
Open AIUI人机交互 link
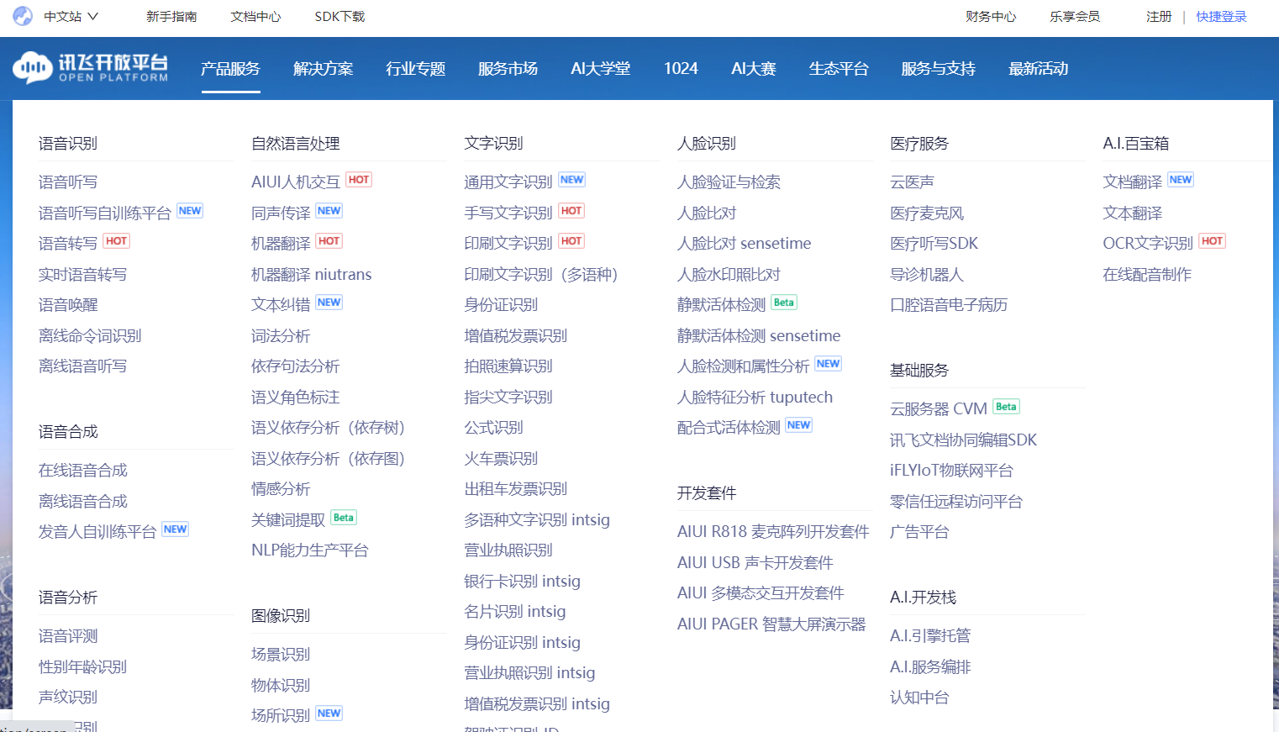click(296, 182)
